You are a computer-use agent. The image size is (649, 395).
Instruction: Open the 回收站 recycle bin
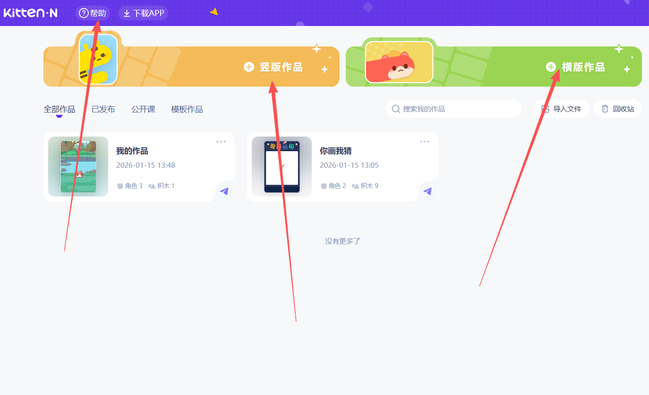618,109
